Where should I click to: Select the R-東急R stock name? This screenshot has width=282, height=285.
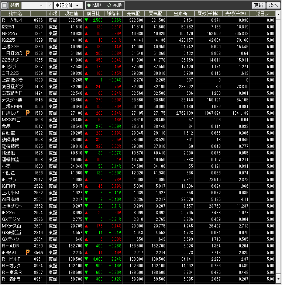(x=12, y=272)
